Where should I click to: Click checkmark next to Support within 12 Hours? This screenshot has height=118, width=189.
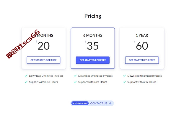point(125,82)
